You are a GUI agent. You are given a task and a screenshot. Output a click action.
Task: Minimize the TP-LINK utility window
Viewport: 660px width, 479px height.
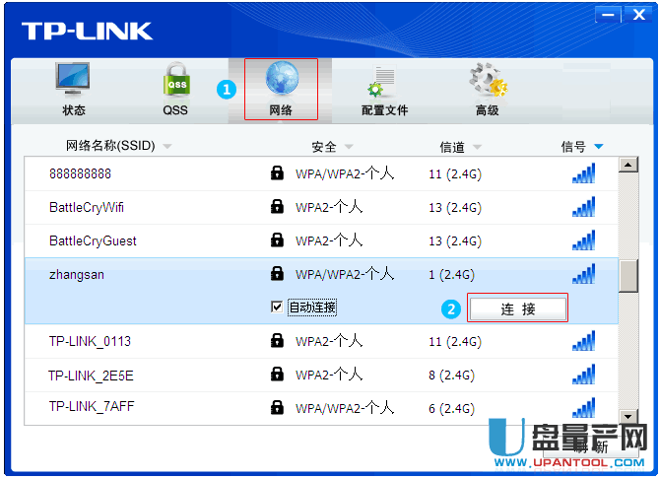tap(608, 15)
